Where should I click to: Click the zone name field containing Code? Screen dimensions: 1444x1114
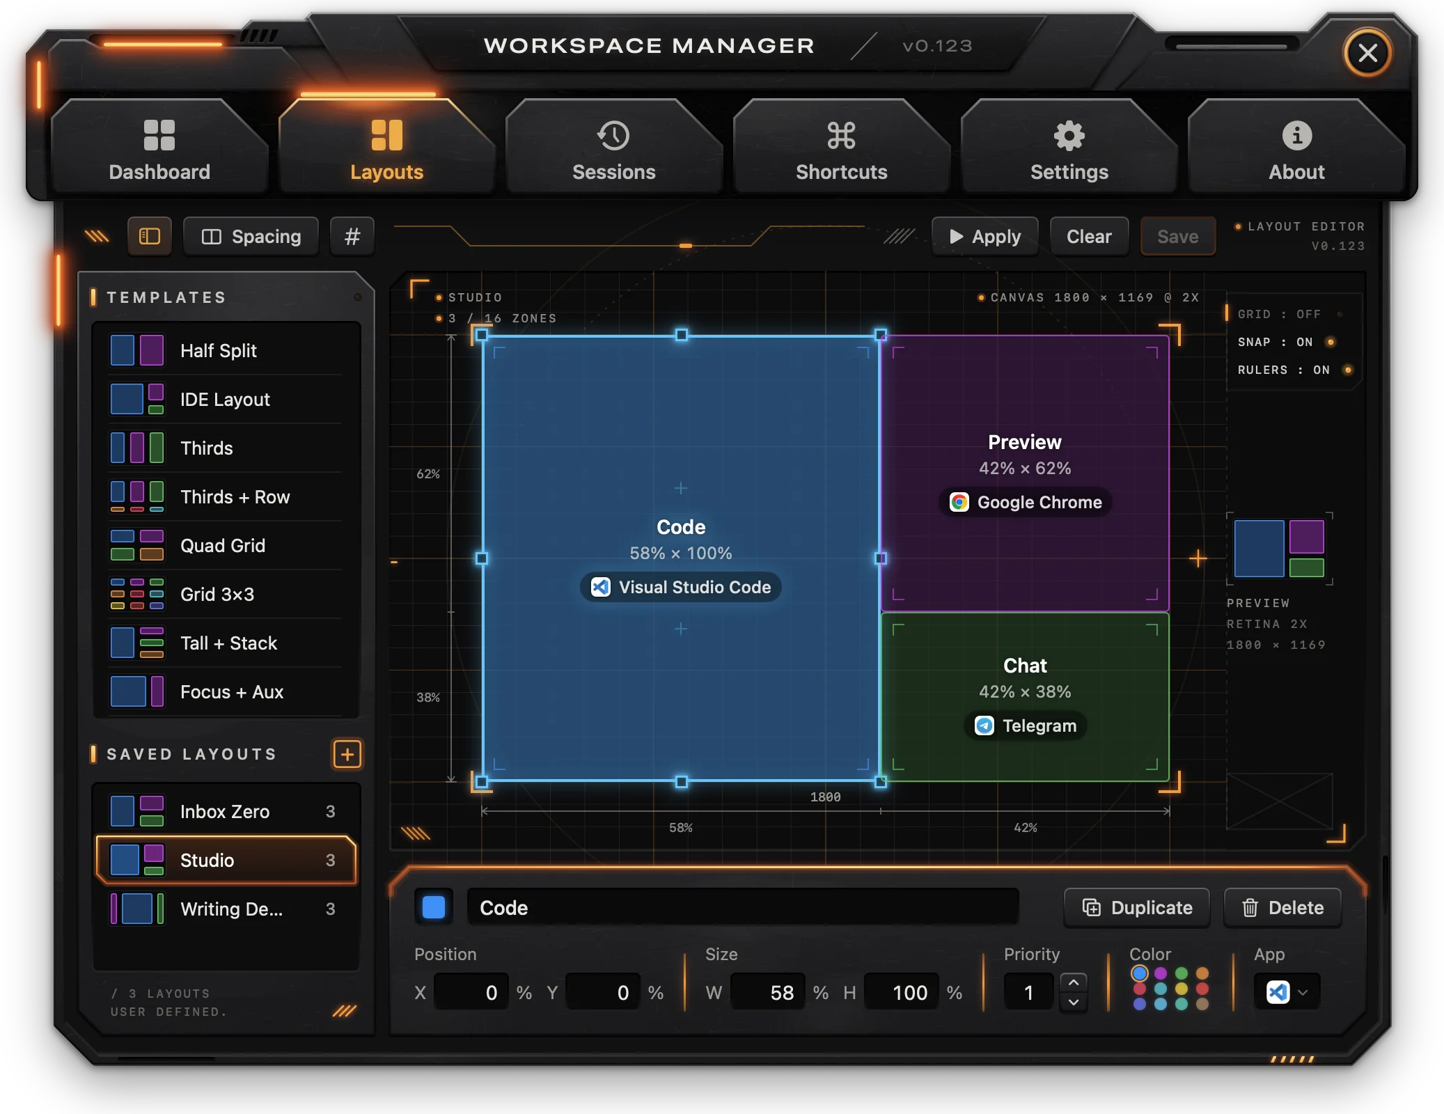click(743, 907)
